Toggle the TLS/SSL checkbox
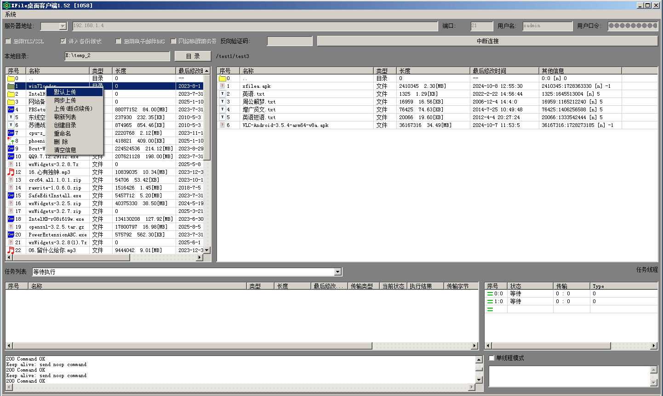The image size is (663, 396). click(x=8, y=41)
